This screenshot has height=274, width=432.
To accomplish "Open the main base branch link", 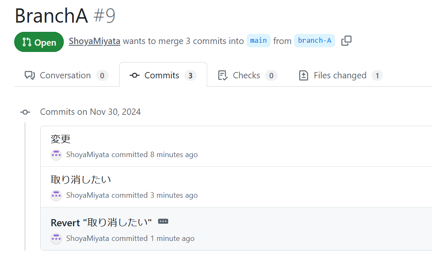I will click(x=258, y=41).
